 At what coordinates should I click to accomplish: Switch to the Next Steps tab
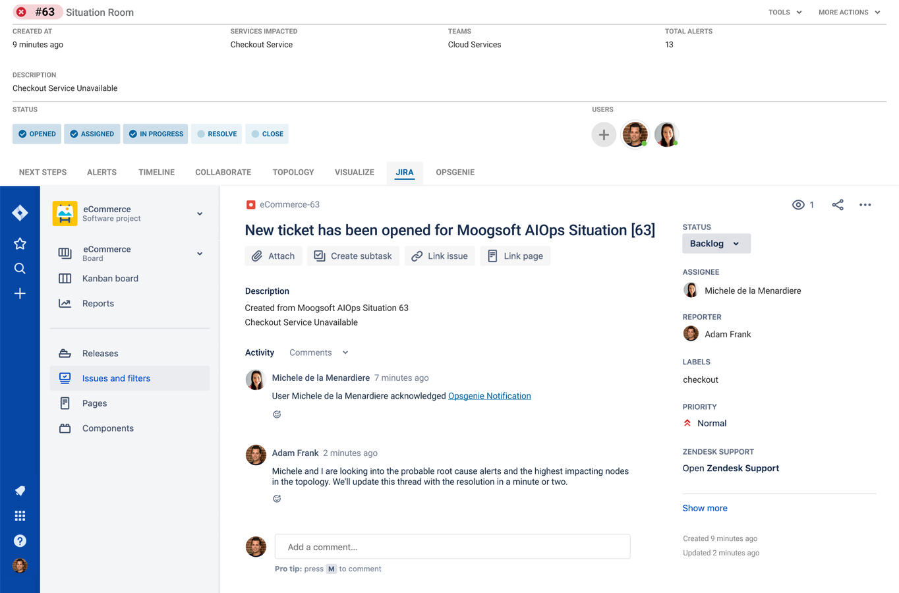tap(43, 173)
